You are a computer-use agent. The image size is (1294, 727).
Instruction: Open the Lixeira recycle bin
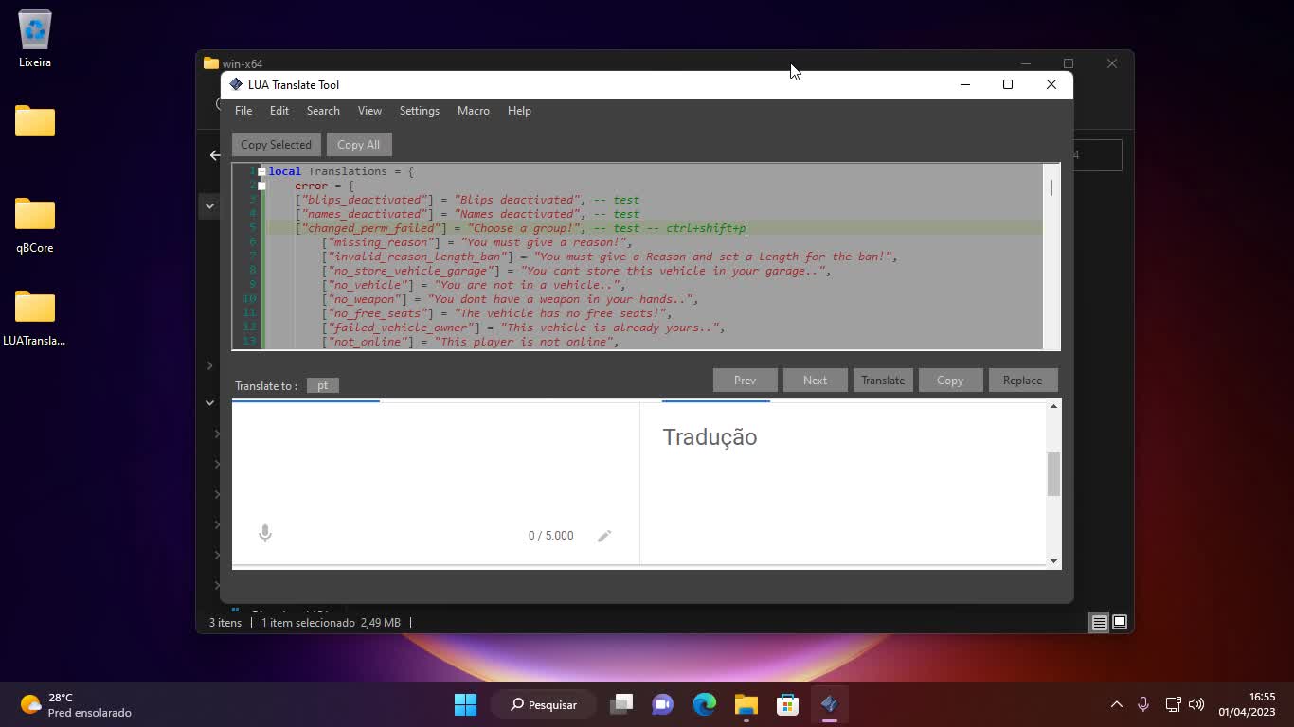[x=35, y=40]
